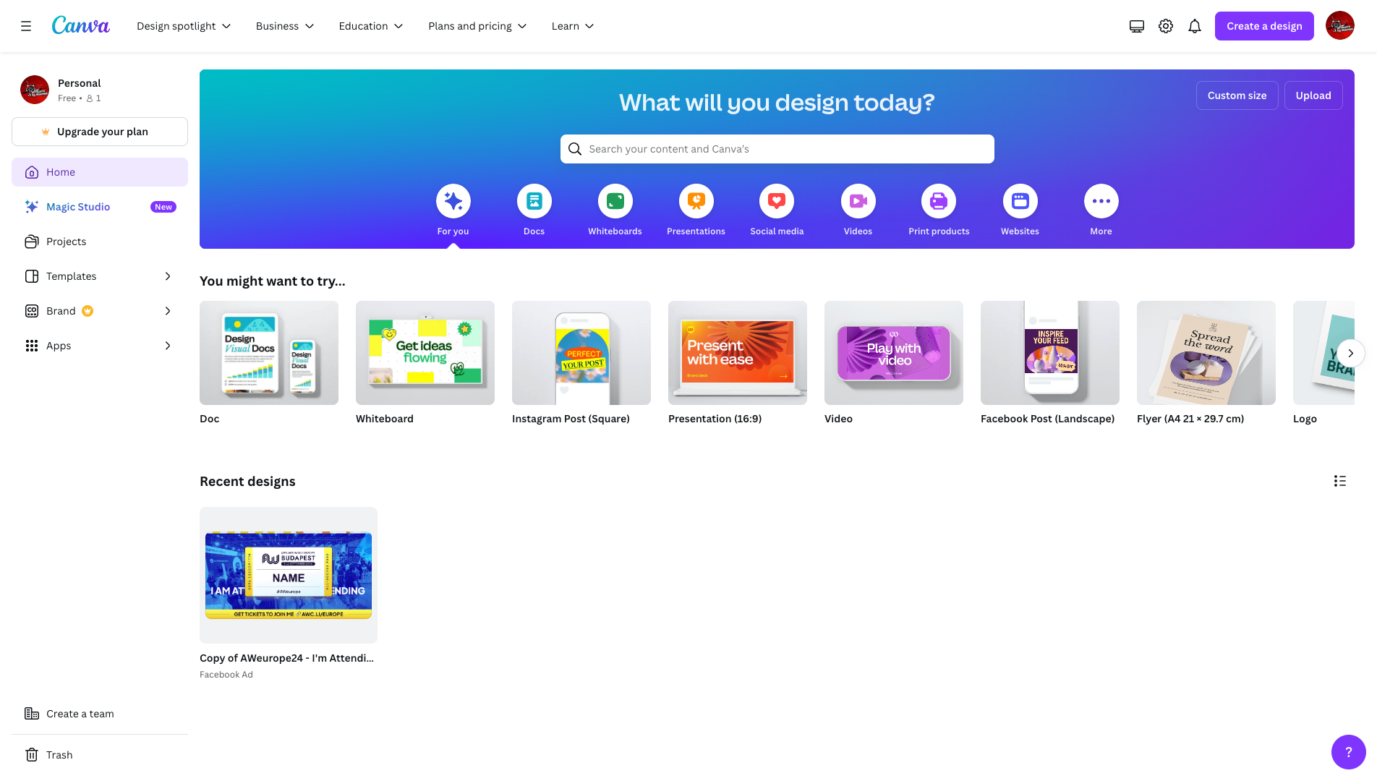The height and width of the screenshot is (781, 1377).
Task: Click the search content input field
Action: pos(777,149)
